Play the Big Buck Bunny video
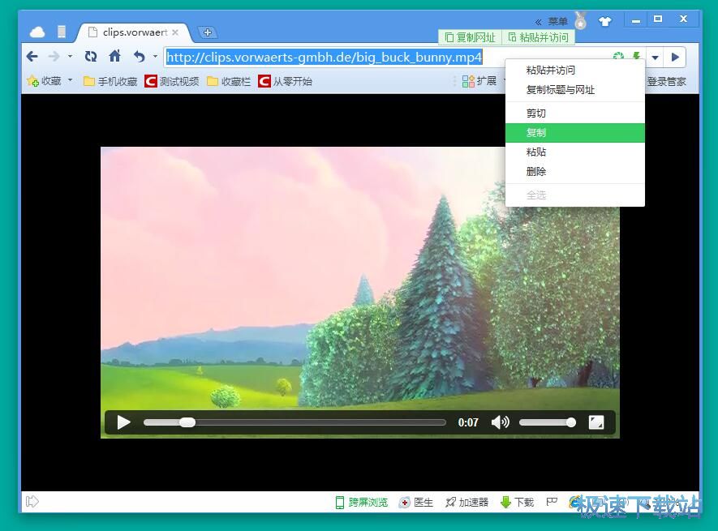718x531 pixels. click(x=123, y=422)
